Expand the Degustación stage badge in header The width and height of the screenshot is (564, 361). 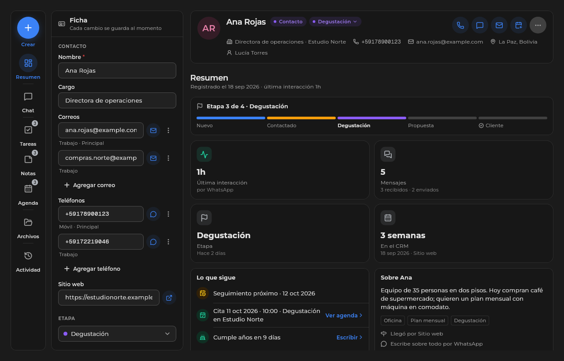pos(335,22)
